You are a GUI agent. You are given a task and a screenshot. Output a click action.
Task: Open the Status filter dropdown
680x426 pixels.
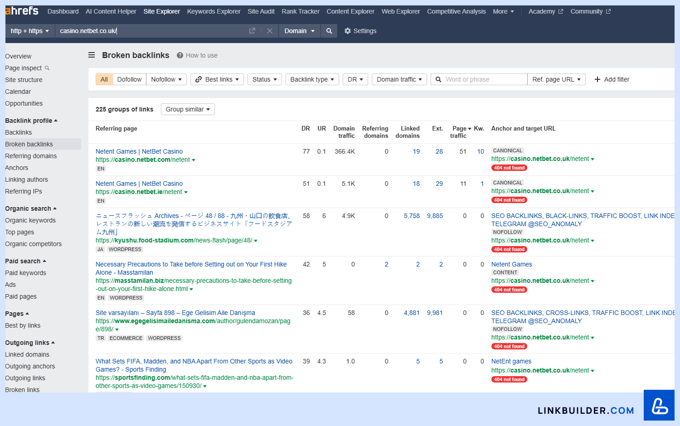click(265, 79)
